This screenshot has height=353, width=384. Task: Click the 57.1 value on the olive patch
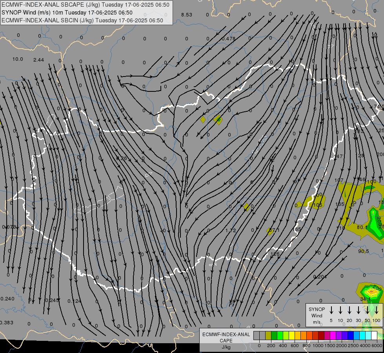point(274,230)
